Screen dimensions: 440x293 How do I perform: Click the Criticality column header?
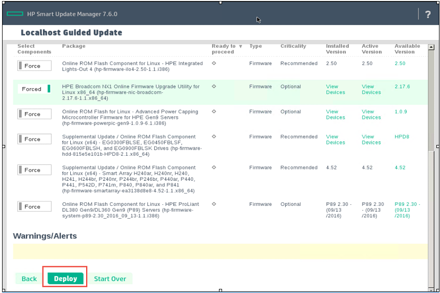click(293, 46)
